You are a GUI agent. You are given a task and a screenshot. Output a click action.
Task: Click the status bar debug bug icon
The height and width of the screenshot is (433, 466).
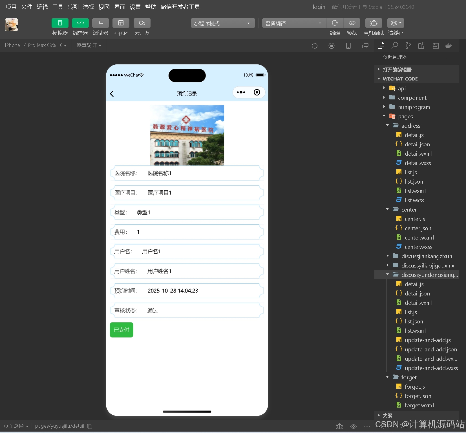point(339,427)
